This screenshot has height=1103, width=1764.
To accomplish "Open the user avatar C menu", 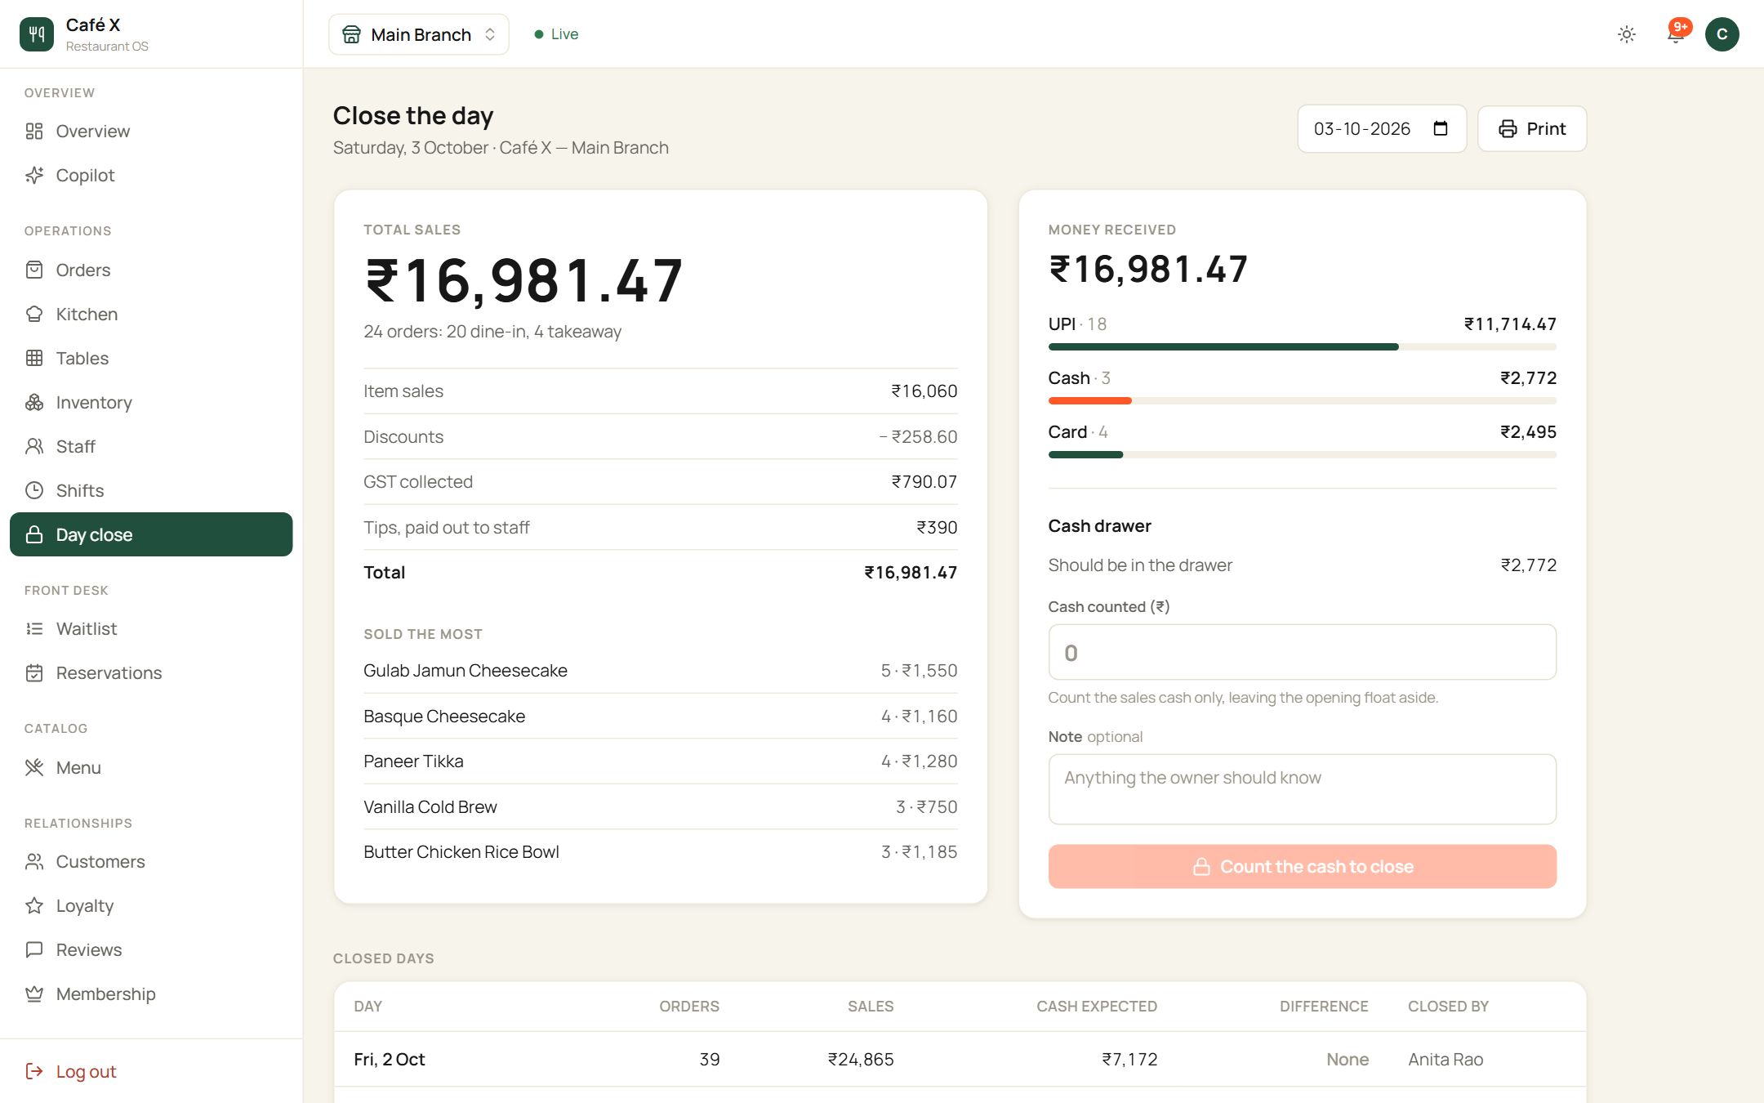I will [1722, 33].
